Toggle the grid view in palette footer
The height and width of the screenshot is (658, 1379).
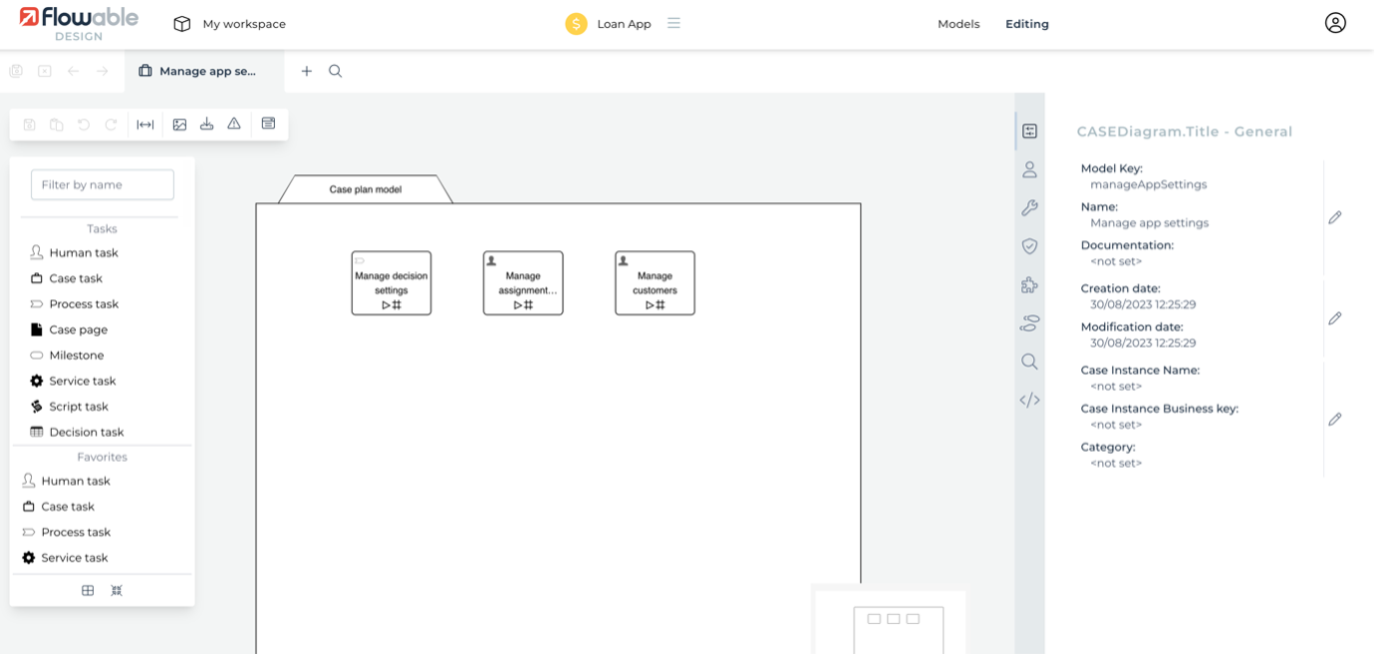pos(88,590)
